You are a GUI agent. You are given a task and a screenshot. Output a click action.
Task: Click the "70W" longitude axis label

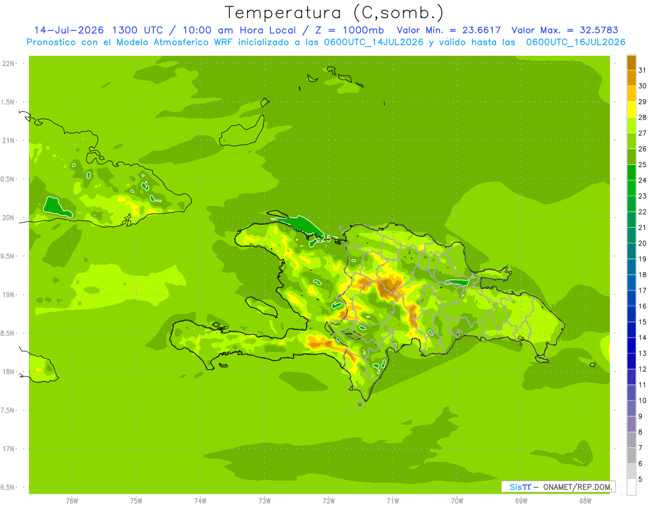click(x=457, y=500)
